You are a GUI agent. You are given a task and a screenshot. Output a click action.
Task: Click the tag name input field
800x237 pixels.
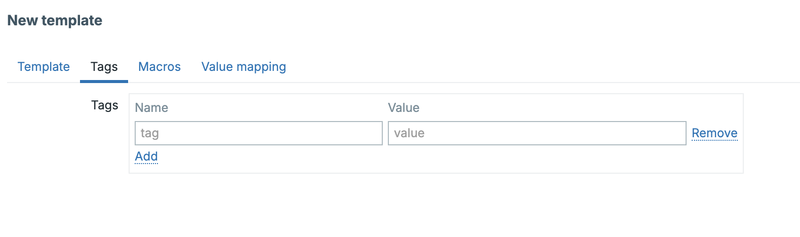coord(258,133)
